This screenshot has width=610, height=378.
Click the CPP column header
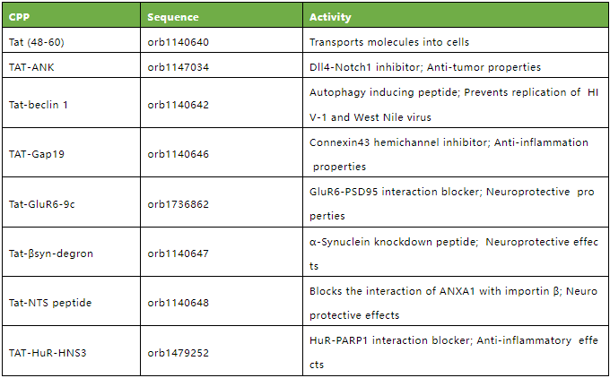pyautogui.click(x=19, y=17)
